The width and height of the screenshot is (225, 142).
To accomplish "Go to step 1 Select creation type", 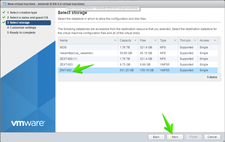I will point(22,13).
